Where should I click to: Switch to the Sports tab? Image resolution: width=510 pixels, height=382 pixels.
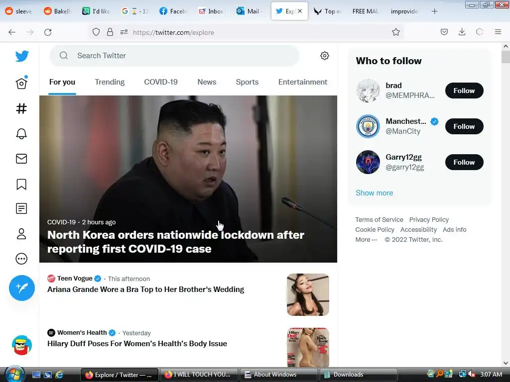[247, 82]
